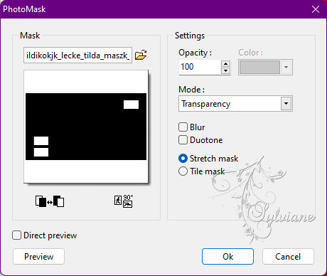Viewport: 327px width, 276px height.
Task: Enable the Duotone checkbox
Action: (183, 139)
